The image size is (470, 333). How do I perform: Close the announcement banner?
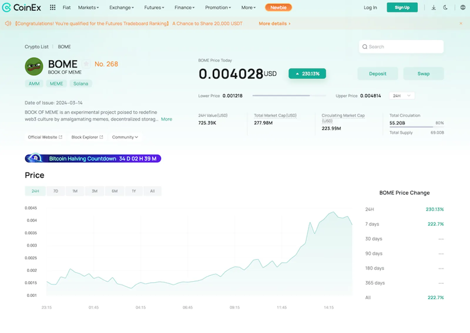461,23
